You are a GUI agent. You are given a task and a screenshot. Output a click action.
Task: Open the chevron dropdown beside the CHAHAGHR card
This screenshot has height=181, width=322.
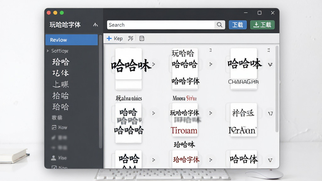tap(270, 65)
